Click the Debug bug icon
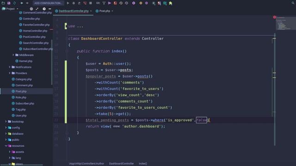Image resolution: width=296 pixels, height=166 pixels. (x=74, y=3)
